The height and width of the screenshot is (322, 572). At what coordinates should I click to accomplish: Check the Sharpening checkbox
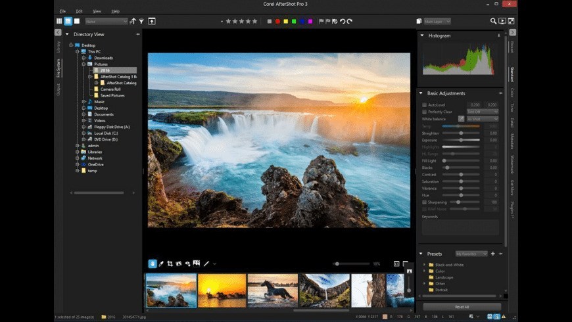pyautogui.click(x=424, y=202)
